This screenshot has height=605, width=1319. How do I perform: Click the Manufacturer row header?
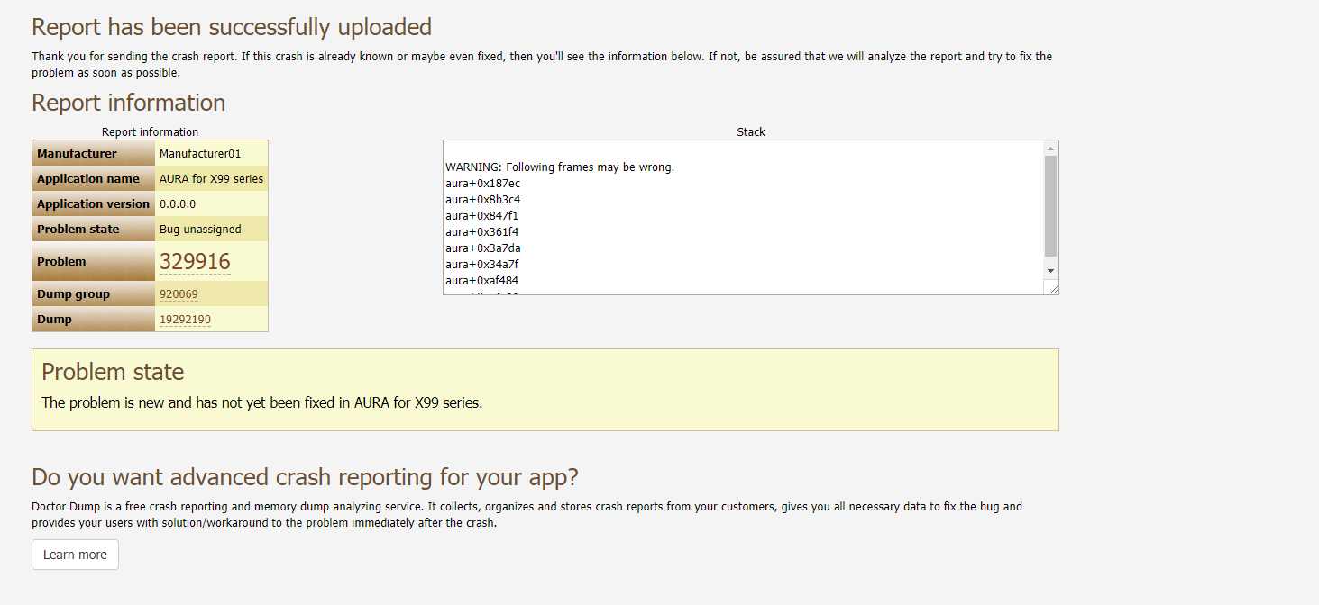94,153
